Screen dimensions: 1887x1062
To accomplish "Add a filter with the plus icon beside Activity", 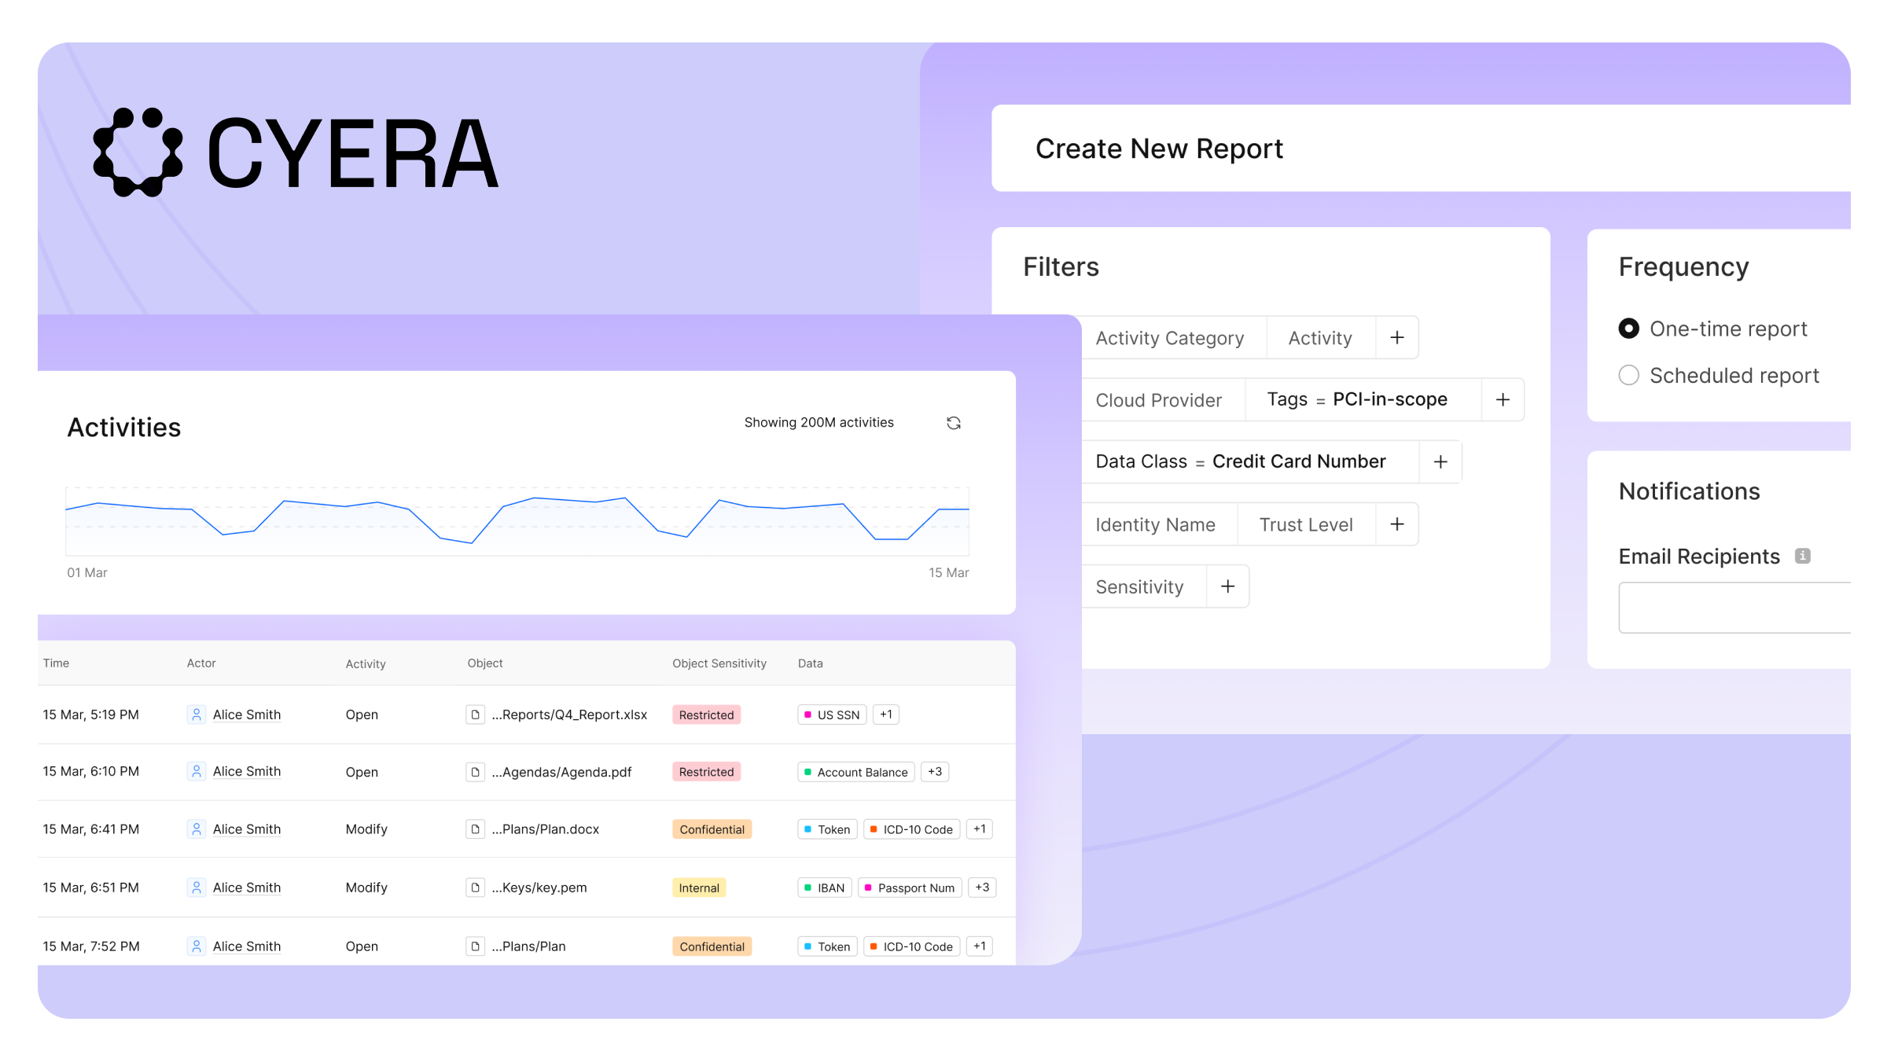I will 1397,337.
